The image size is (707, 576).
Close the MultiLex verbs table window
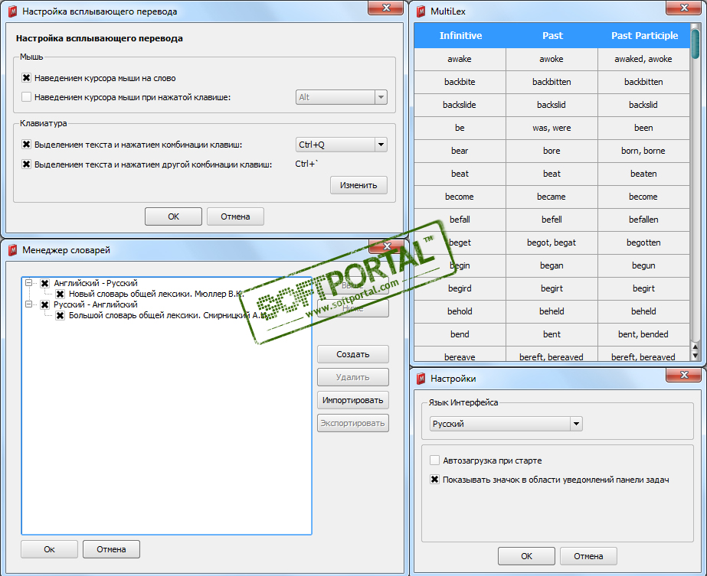pos(683,7)
